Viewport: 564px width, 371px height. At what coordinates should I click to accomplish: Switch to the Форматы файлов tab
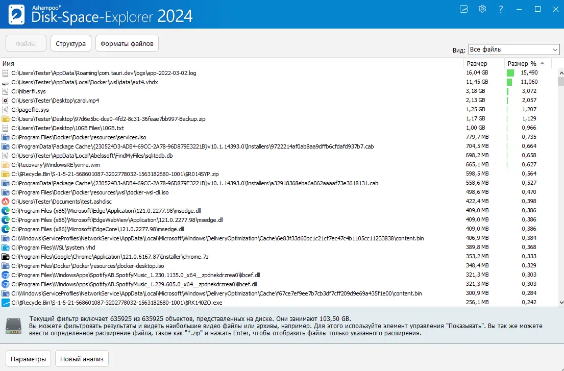127,43
